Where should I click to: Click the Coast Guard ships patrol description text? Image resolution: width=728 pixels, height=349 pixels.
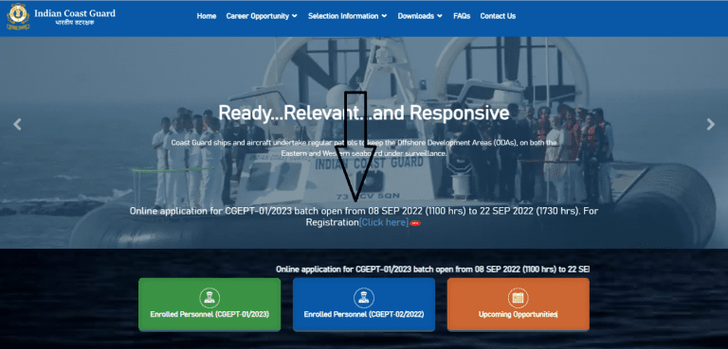click(364, 148)
